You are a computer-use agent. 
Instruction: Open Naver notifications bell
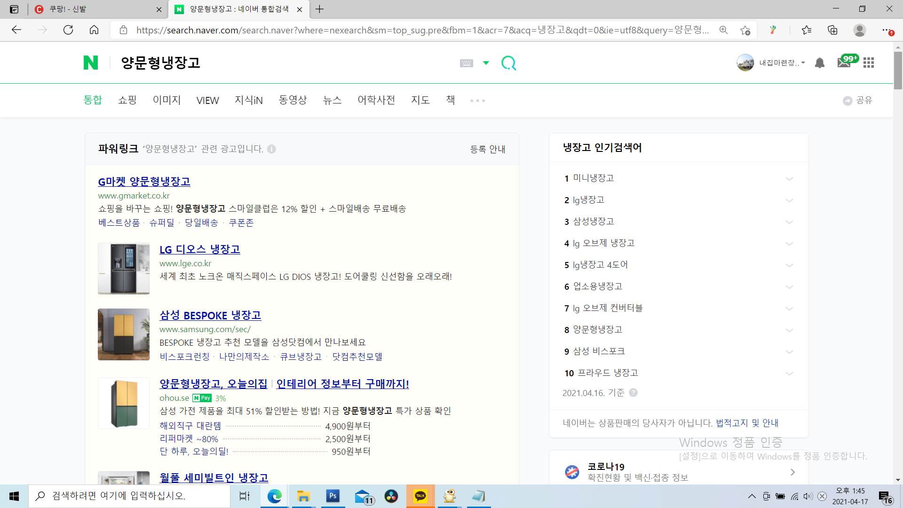(820, 63)
